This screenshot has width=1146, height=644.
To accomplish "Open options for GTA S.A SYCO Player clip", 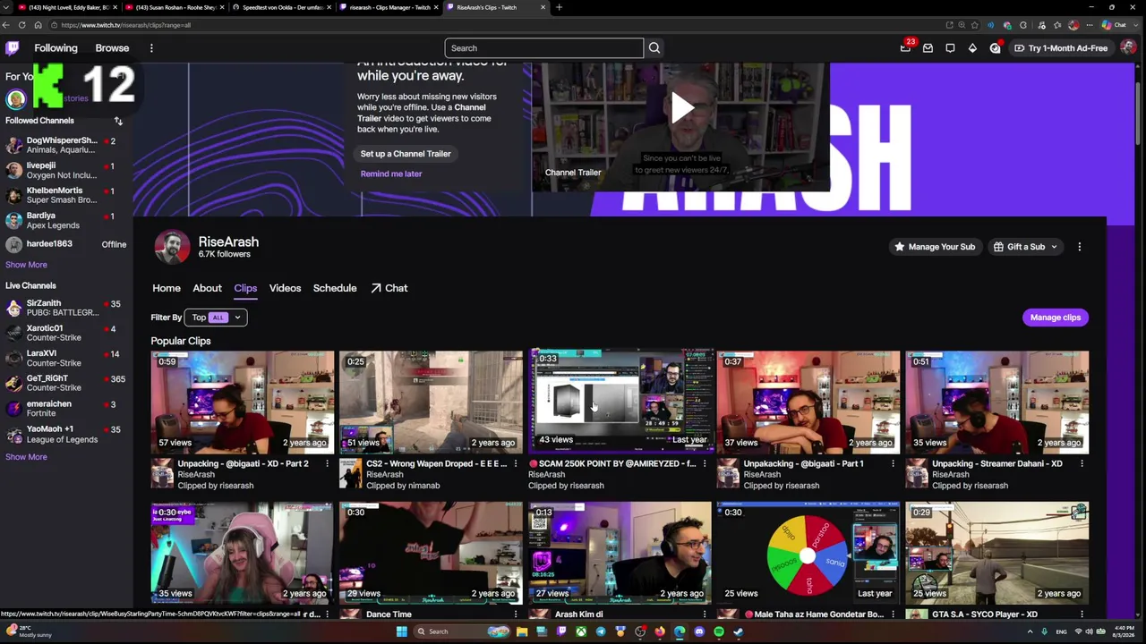I will click(x=1082, y=614).
